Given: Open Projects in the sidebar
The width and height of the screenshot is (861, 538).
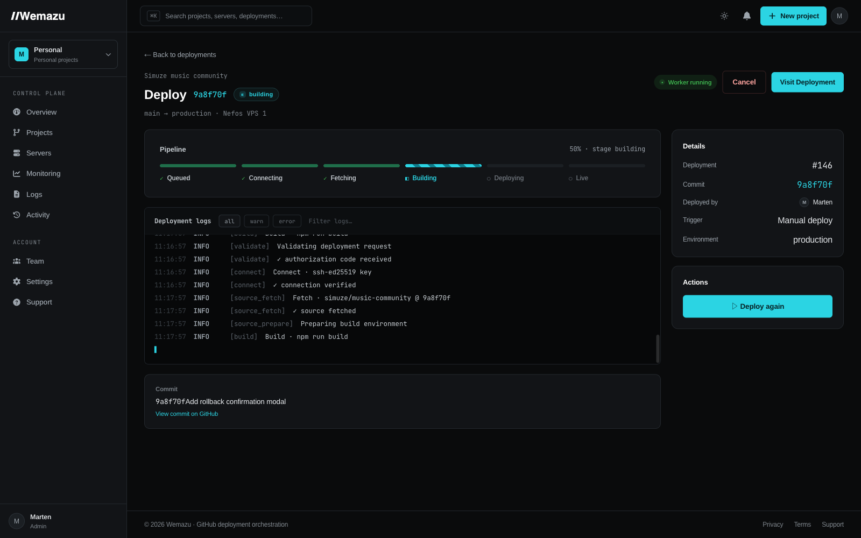Looking at the screenshot, I should [x=63, y=132].
